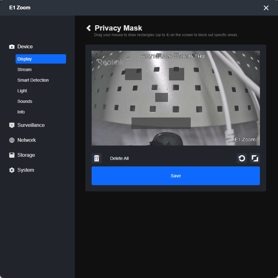Expand the Network section
This screenshot has height=278, width=278.
[26, 140]
